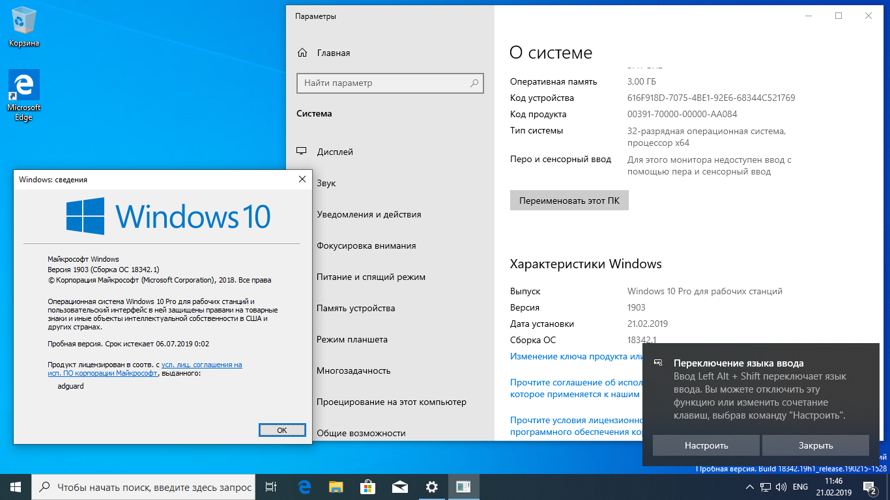The width and height of the screenshot is (890, 500).
Task: Click the 21.02.2019 install date in Settings
Action: [648, 324]
